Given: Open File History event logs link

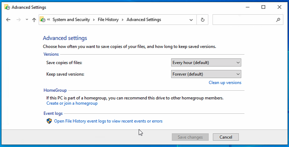Looking at the screenshot, I should [108, 121].
